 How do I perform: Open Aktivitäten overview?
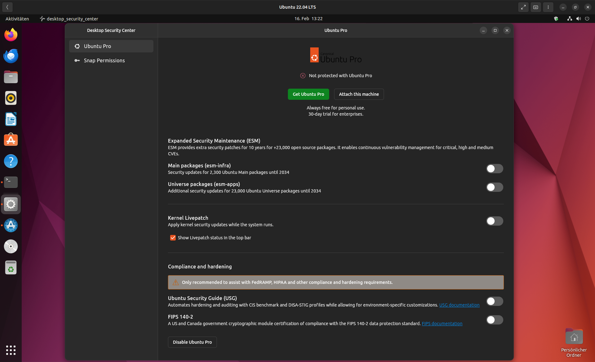tap(17, 19)
